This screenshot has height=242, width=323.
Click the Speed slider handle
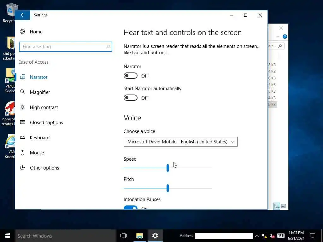click(168, 168)
